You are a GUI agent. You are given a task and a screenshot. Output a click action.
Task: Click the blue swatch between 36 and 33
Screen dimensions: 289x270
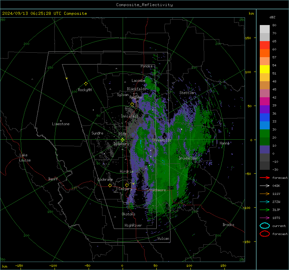(265, 118)
